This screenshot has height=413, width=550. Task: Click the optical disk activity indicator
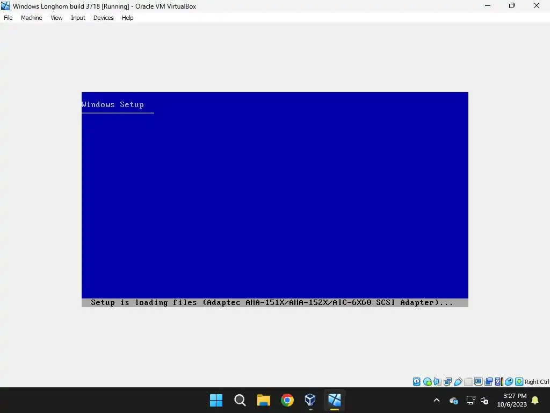click(427, 382)
